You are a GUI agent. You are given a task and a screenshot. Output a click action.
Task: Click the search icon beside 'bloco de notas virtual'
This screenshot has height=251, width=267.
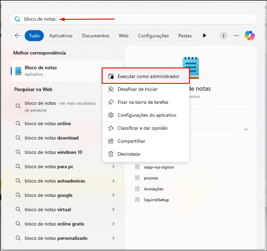coord(18,209)
